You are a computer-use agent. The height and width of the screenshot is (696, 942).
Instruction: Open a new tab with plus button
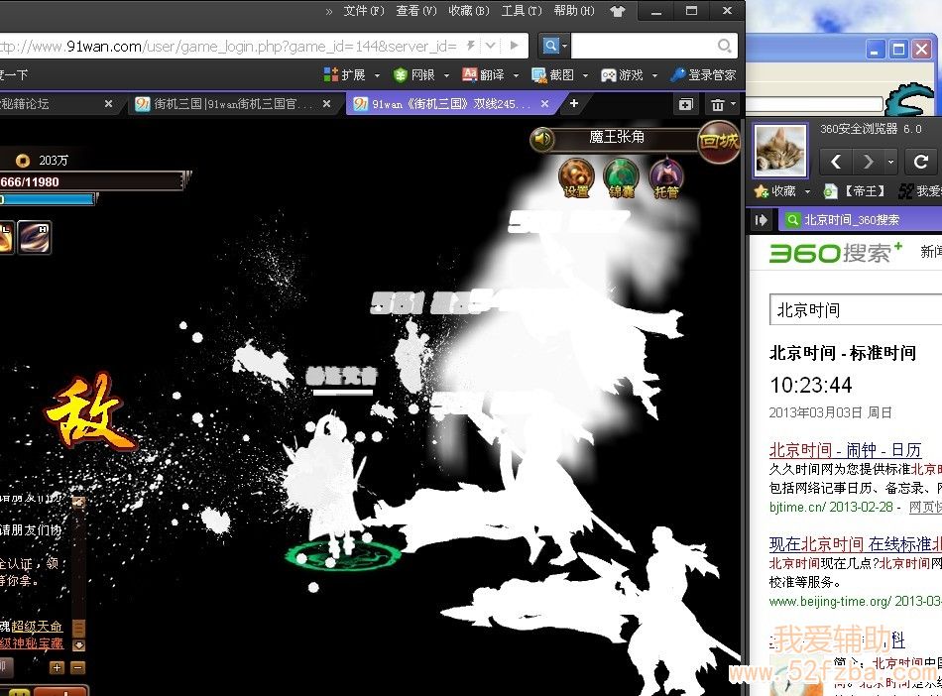click(x=573, y=103)
